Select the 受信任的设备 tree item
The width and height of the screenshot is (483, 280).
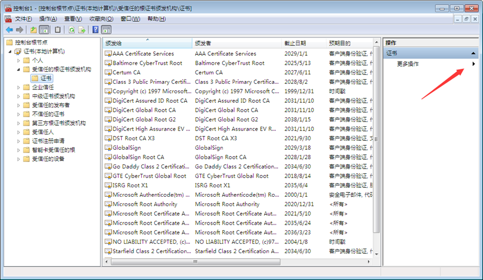(49, 159)
